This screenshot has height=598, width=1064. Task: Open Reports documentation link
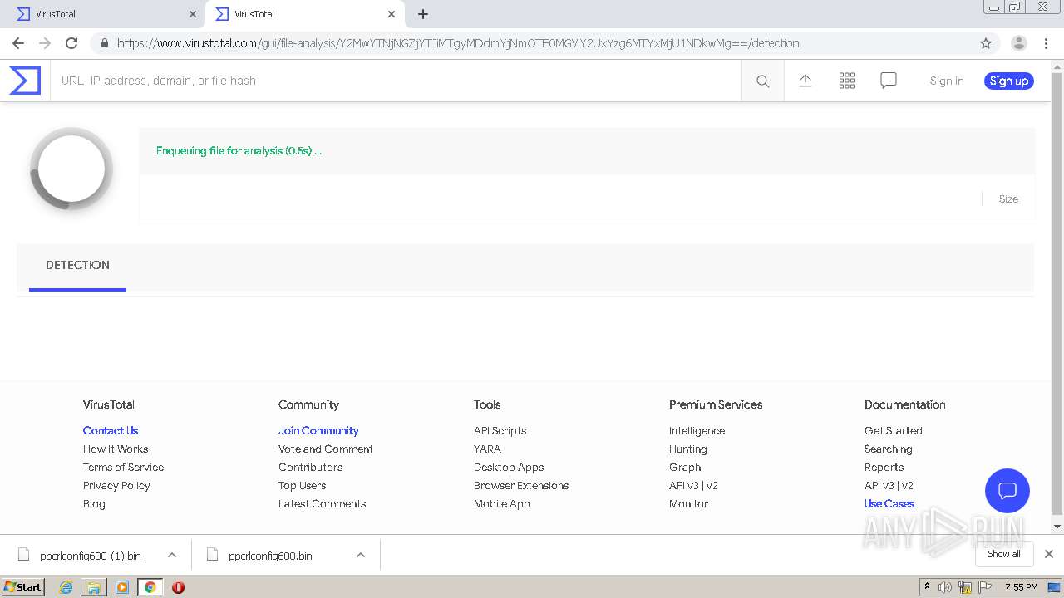pyautogui.click(x=884, y=467)
